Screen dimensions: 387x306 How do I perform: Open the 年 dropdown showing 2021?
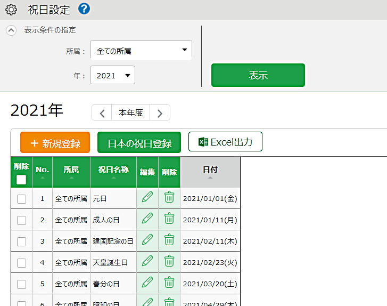click(112, 75)
